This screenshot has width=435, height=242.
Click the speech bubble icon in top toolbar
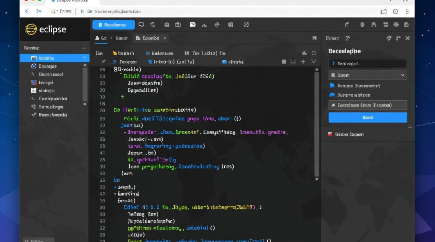141,25
